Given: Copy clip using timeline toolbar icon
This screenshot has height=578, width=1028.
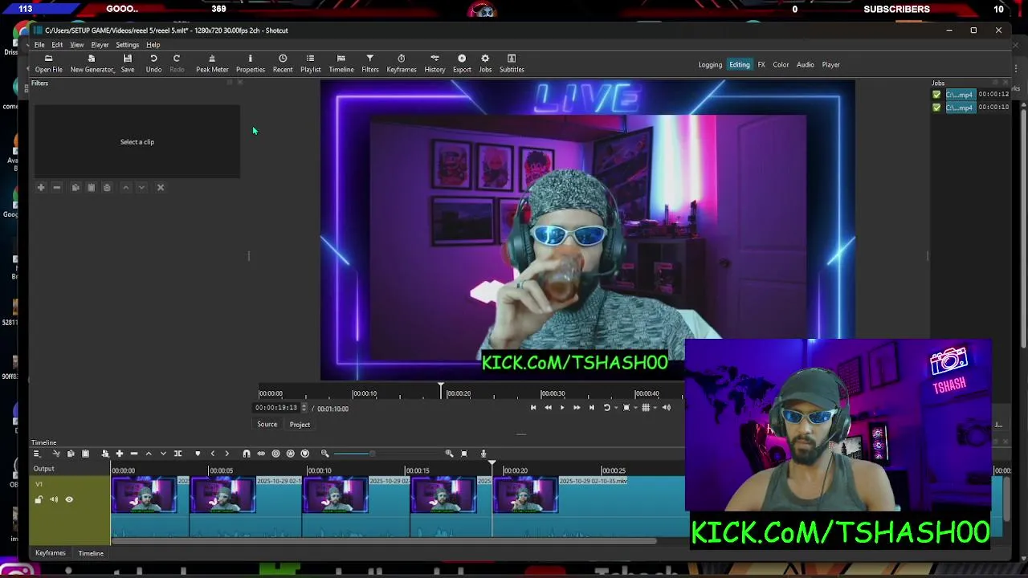Looking at the screenshot, I should click(71, 454).
